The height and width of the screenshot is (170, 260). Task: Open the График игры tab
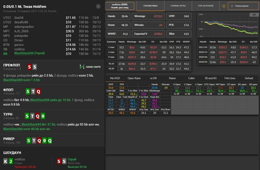coord(178,6)
